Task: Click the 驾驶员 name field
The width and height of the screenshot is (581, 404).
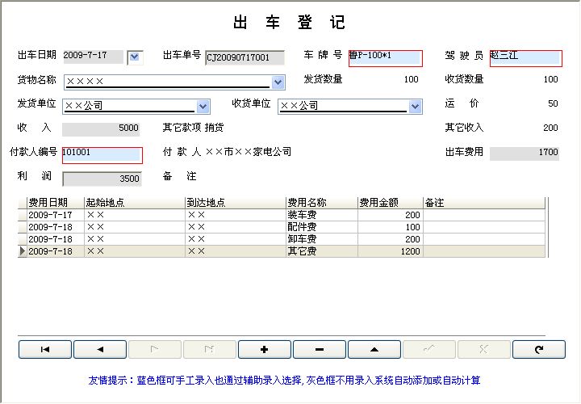Action: pos(525,57)
